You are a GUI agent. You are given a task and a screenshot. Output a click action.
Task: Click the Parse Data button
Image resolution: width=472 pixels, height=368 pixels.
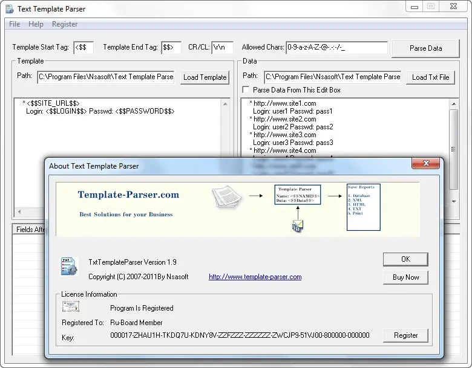pos(425,48)
